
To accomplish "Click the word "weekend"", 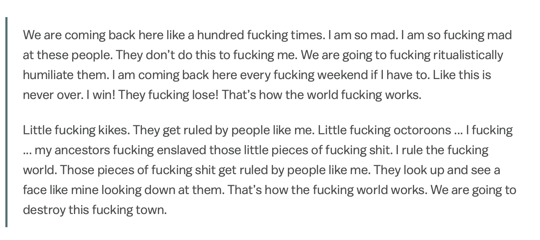I will pyautogui.click(x=346, y=75).
